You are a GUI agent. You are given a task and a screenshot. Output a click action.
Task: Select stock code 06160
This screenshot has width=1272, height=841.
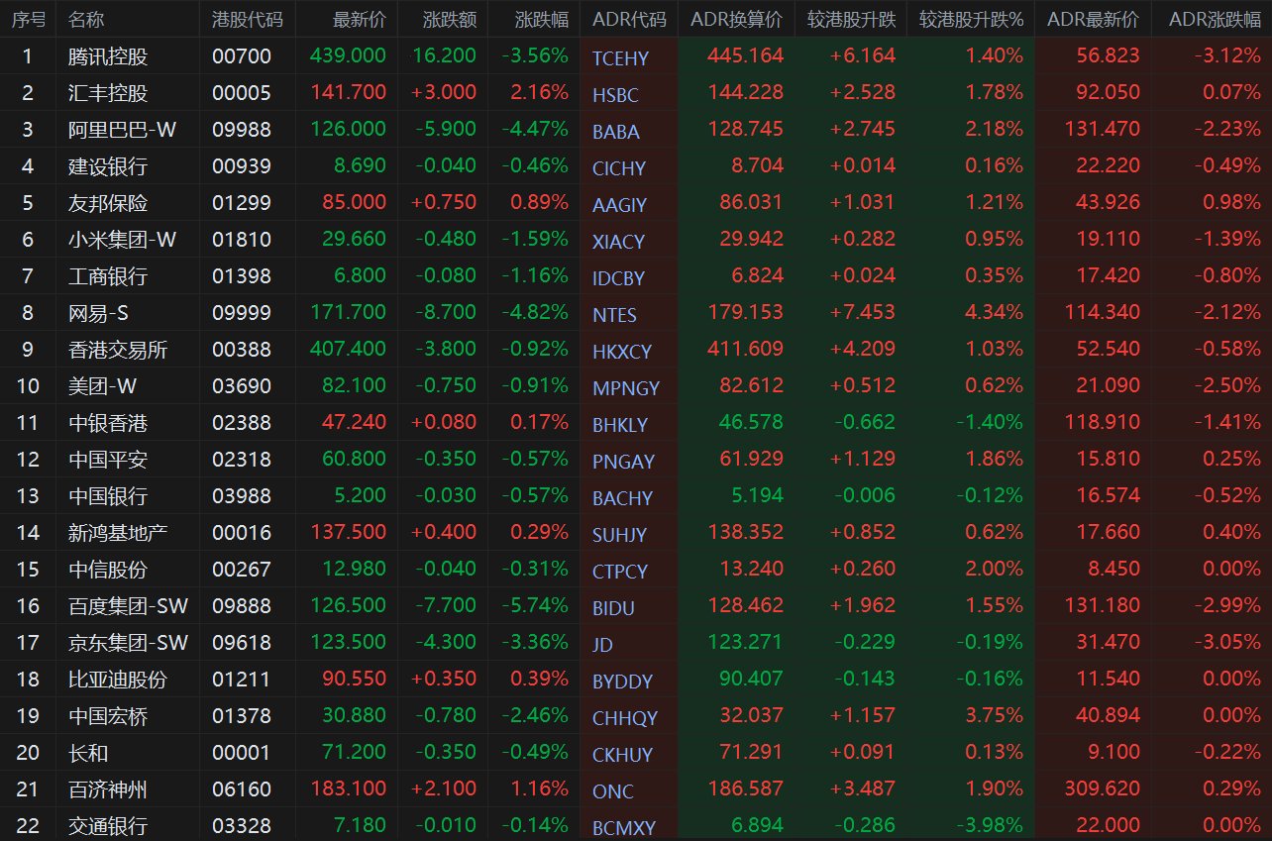pos(242,789)
